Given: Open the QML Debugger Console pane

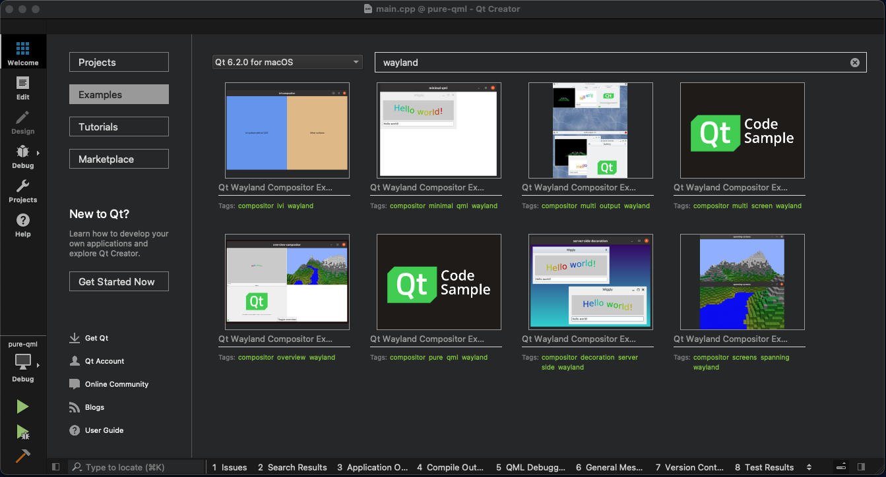Looking at the screenshot, I should (x=531, y=467).
